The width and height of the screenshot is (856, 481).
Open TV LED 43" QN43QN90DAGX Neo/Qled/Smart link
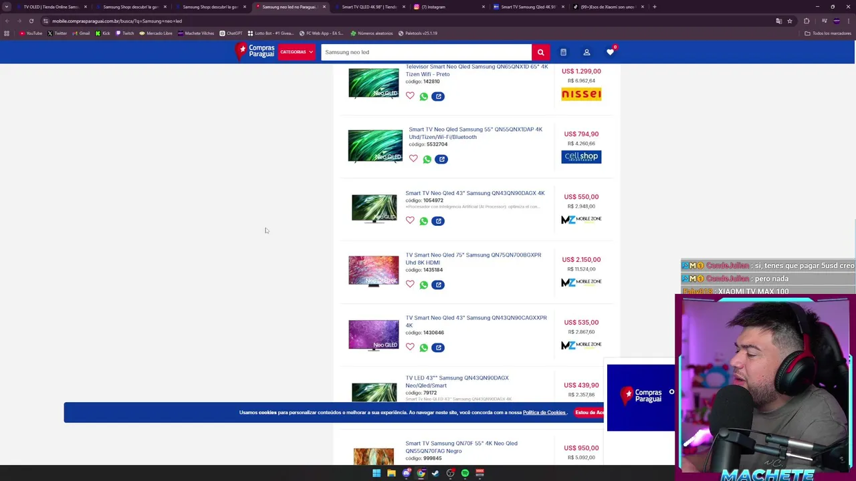click(x=457, y=381)
